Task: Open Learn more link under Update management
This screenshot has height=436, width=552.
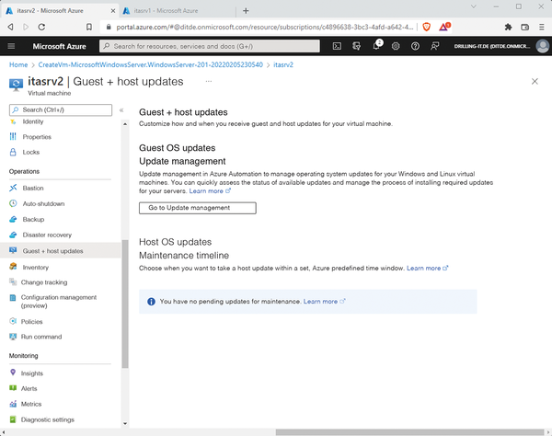Action: pos(210,191)
